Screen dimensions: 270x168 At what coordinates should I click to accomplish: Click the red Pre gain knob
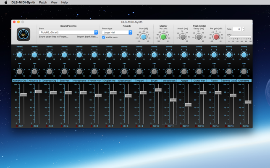point(216,37)
